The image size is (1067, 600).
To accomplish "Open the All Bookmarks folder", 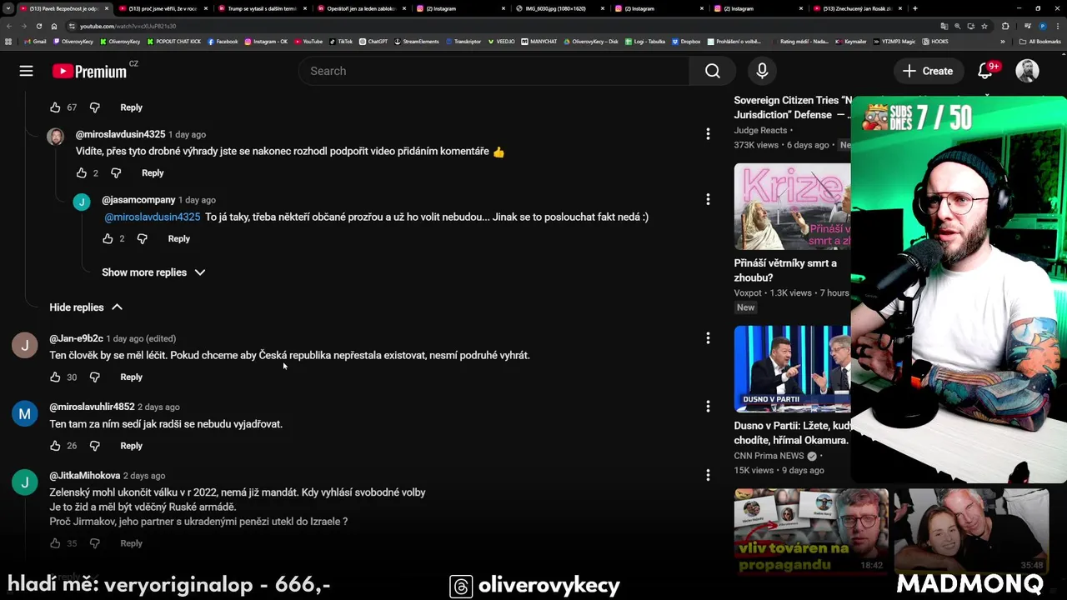I will [1039, 41].
